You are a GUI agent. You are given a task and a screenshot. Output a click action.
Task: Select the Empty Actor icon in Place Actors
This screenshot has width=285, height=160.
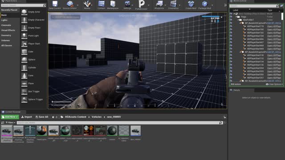click(x=24, y=12)
